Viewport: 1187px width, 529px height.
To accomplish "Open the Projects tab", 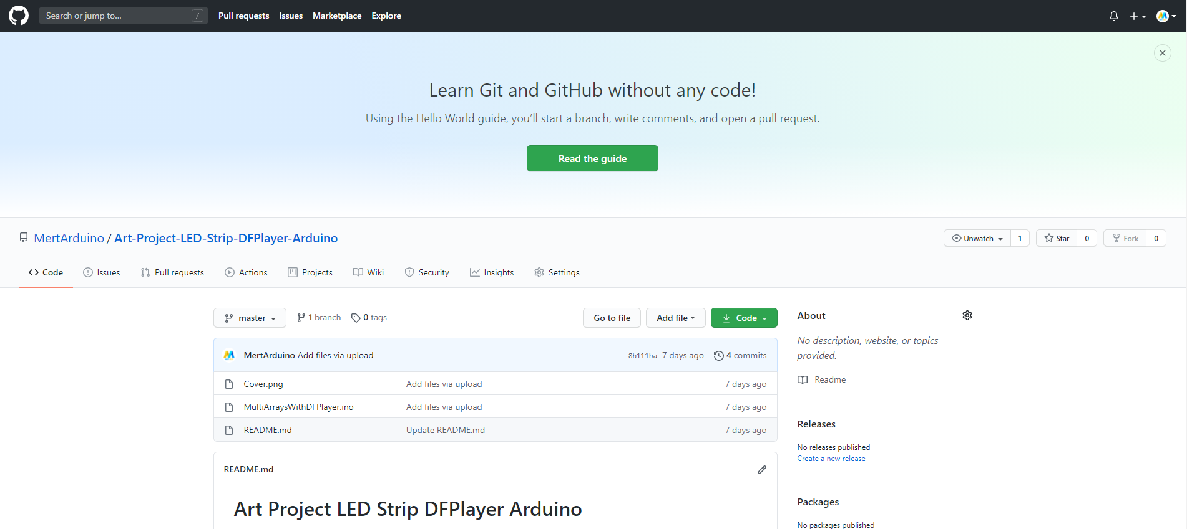I will [x=310, y=272].
